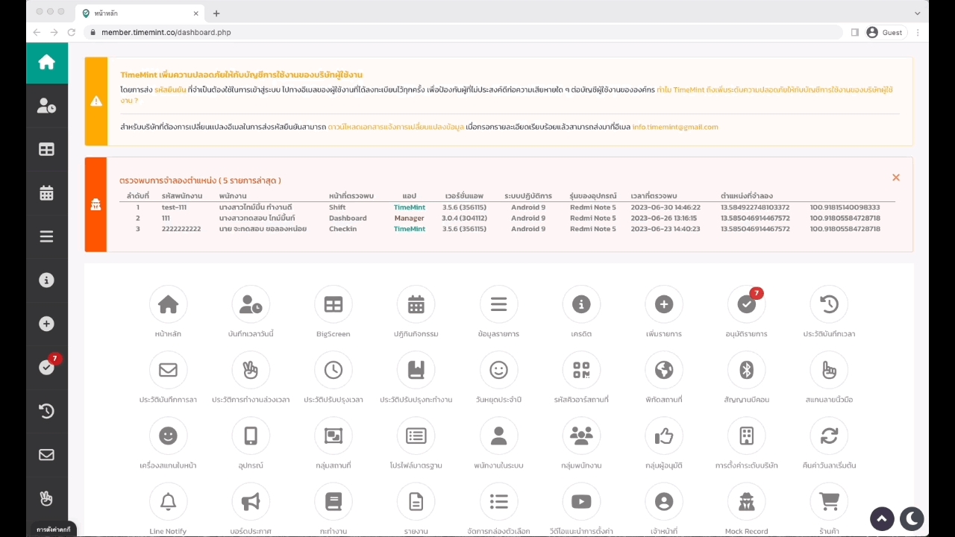955x537 pixels.
Task: Dismiss the mock location alert panel
Action: pyautogui.click(x=896, y=178)
